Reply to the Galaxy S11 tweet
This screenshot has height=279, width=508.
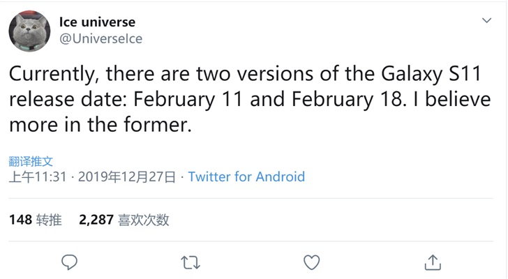tap(68, 262)
